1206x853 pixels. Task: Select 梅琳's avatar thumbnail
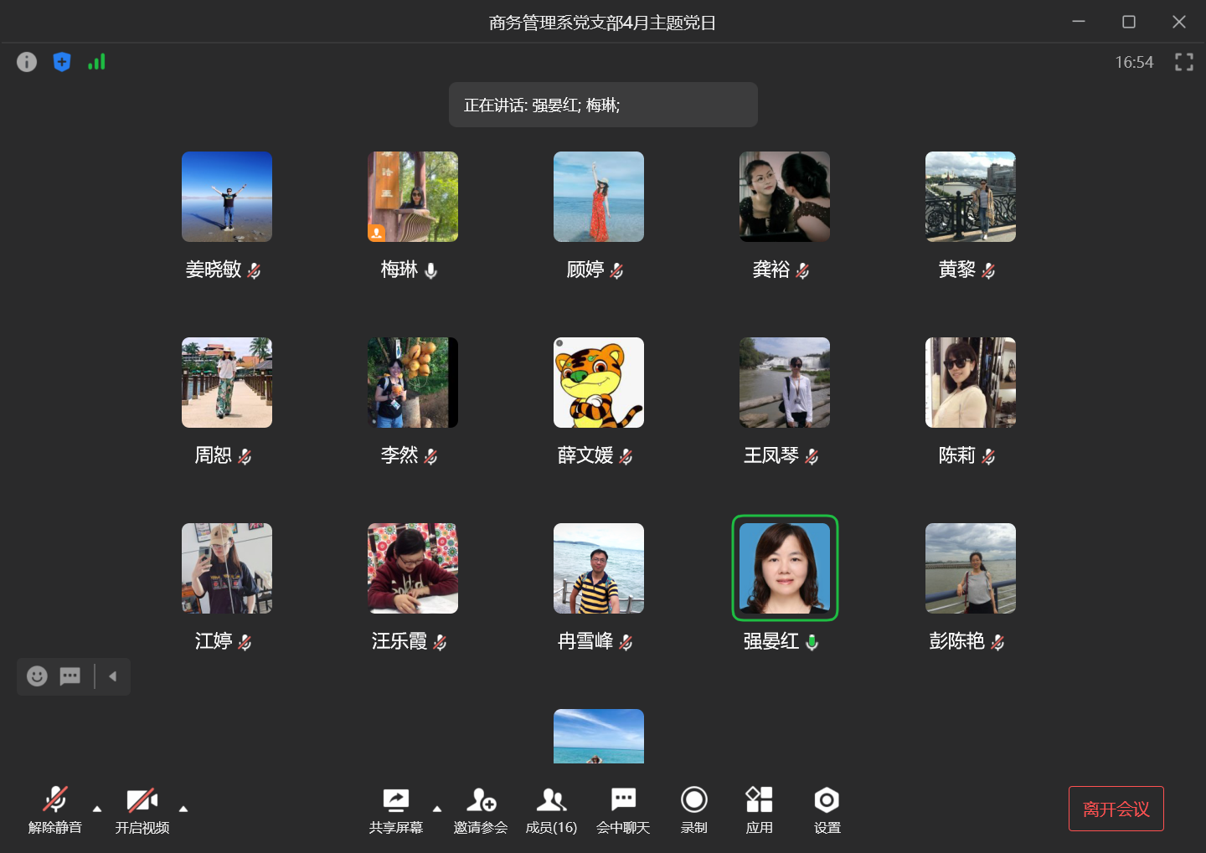click(413, 197)
